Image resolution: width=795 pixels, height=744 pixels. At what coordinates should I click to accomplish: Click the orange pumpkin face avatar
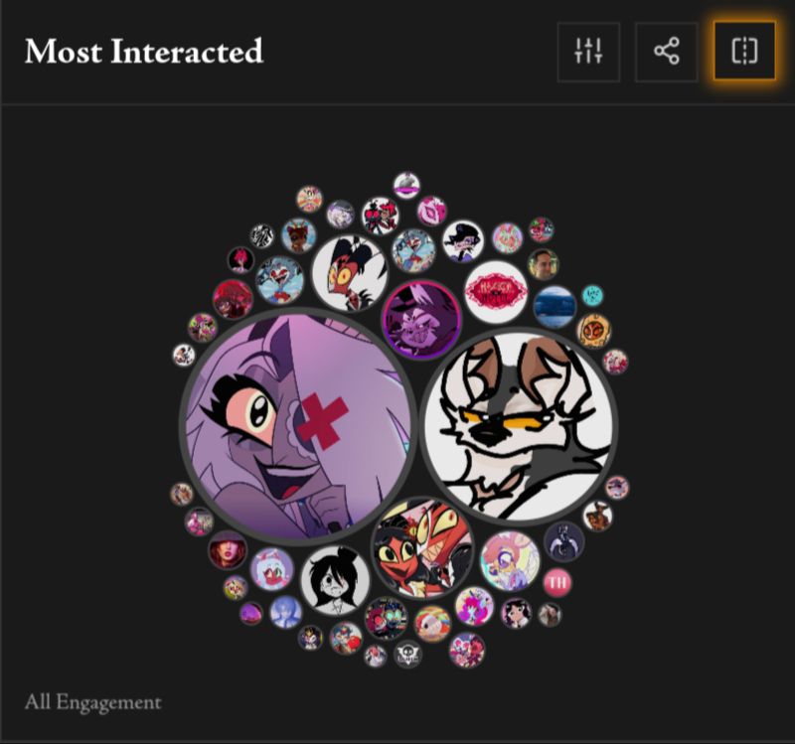point(593,331)
